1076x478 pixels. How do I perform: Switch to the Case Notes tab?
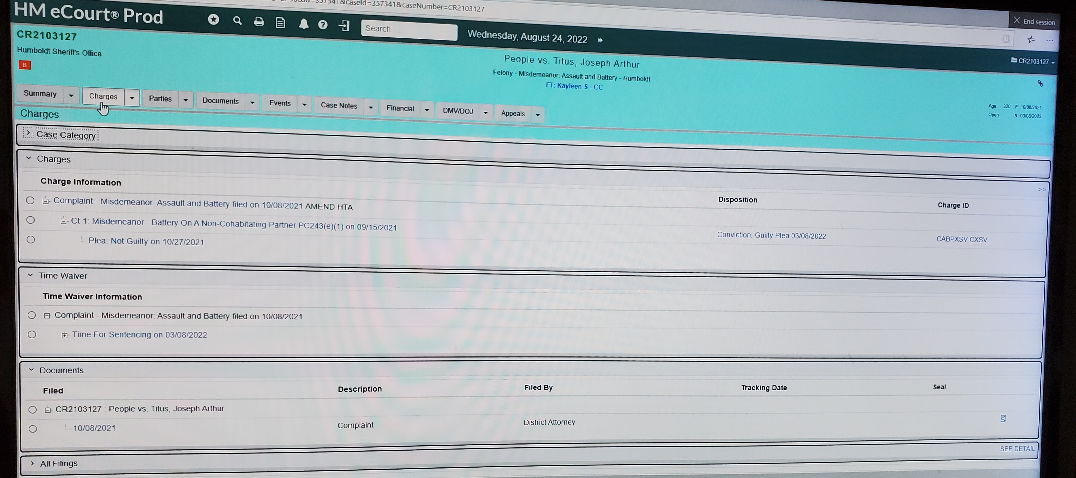click(338, 106)
